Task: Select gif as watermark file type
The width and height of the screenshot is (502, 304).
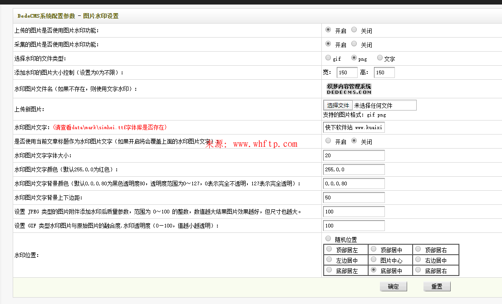Action: point(328,57)
